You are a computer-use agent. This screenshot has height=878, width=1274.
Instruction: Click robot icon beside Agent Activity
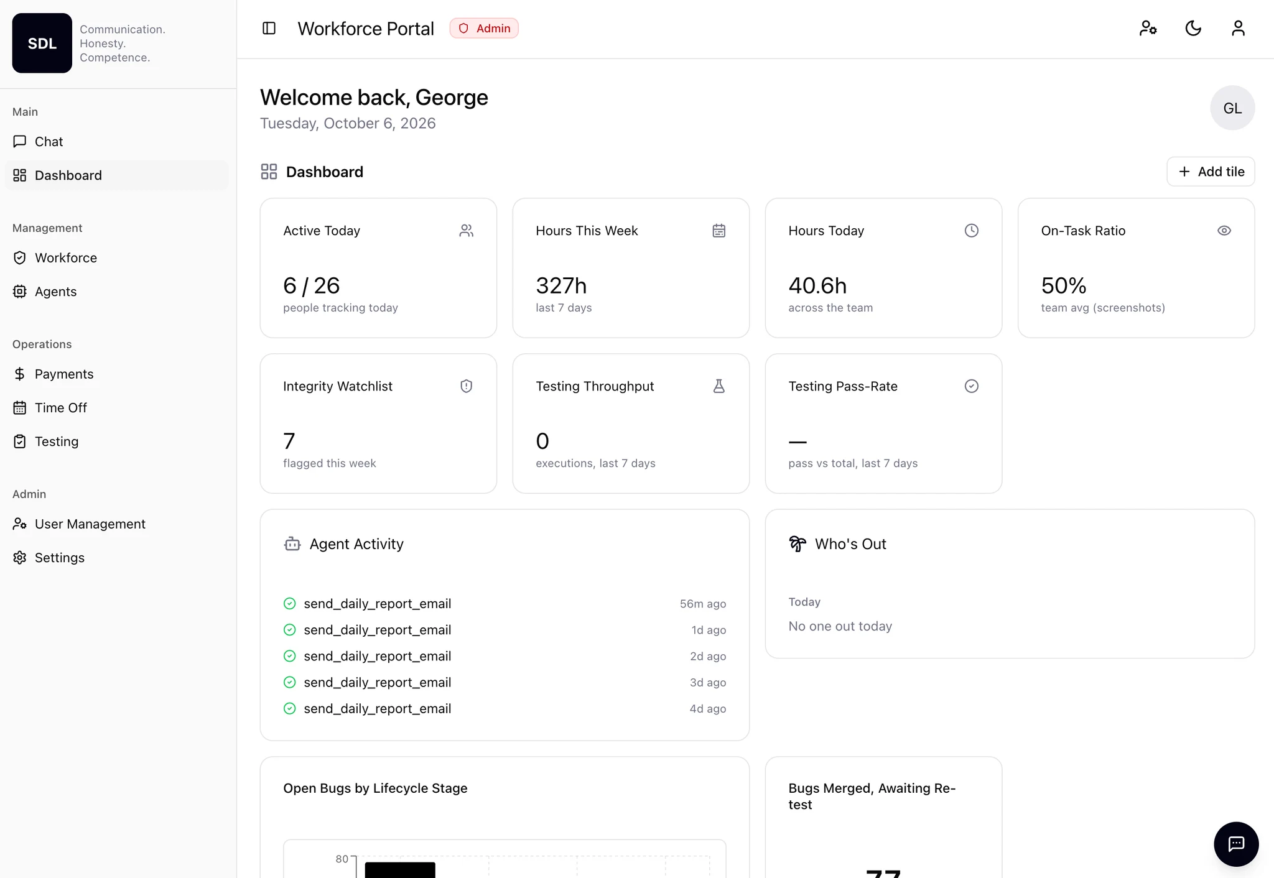pyautogui.click(x=292, y=544)
